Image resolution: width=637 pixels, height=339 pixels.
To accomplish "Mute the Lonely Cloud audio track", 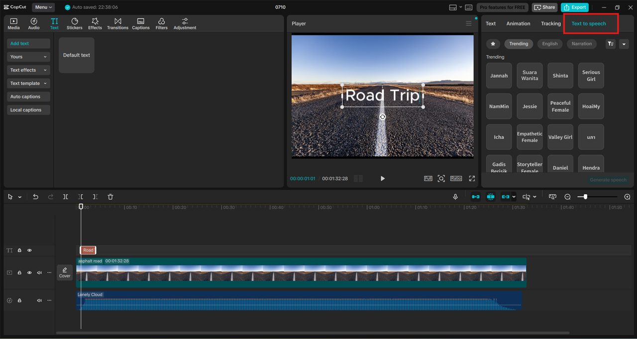I will tap(39, 301).
